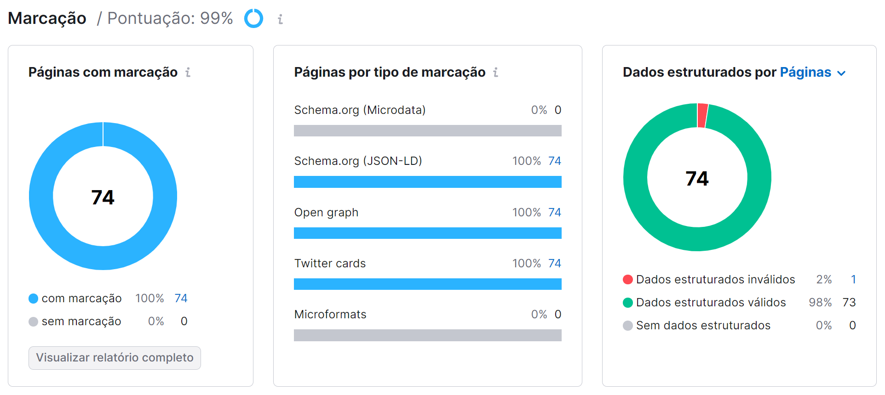This screenshot has height=395, width=885.
Task: Click the info icon next to Páginas por tipo de marcação
Action: [x=495, y=72]
